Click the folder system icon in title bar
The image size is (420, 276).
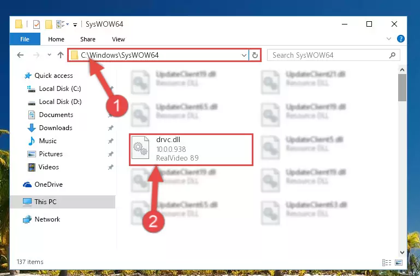coord(19,24)
